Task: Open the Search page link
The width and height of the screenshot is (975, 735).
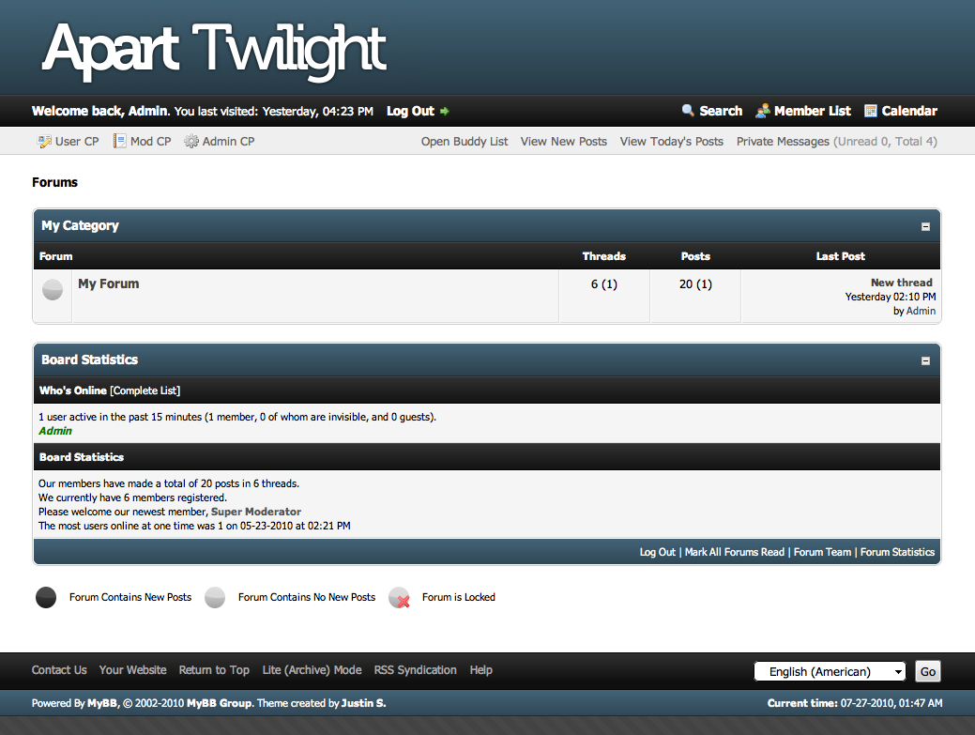Action: pyautogui.click(x=721, y=111)
